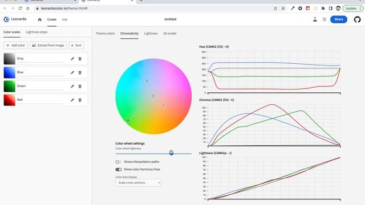Open the 3d model tab
The image size is (365, 205).
[170, 34]
